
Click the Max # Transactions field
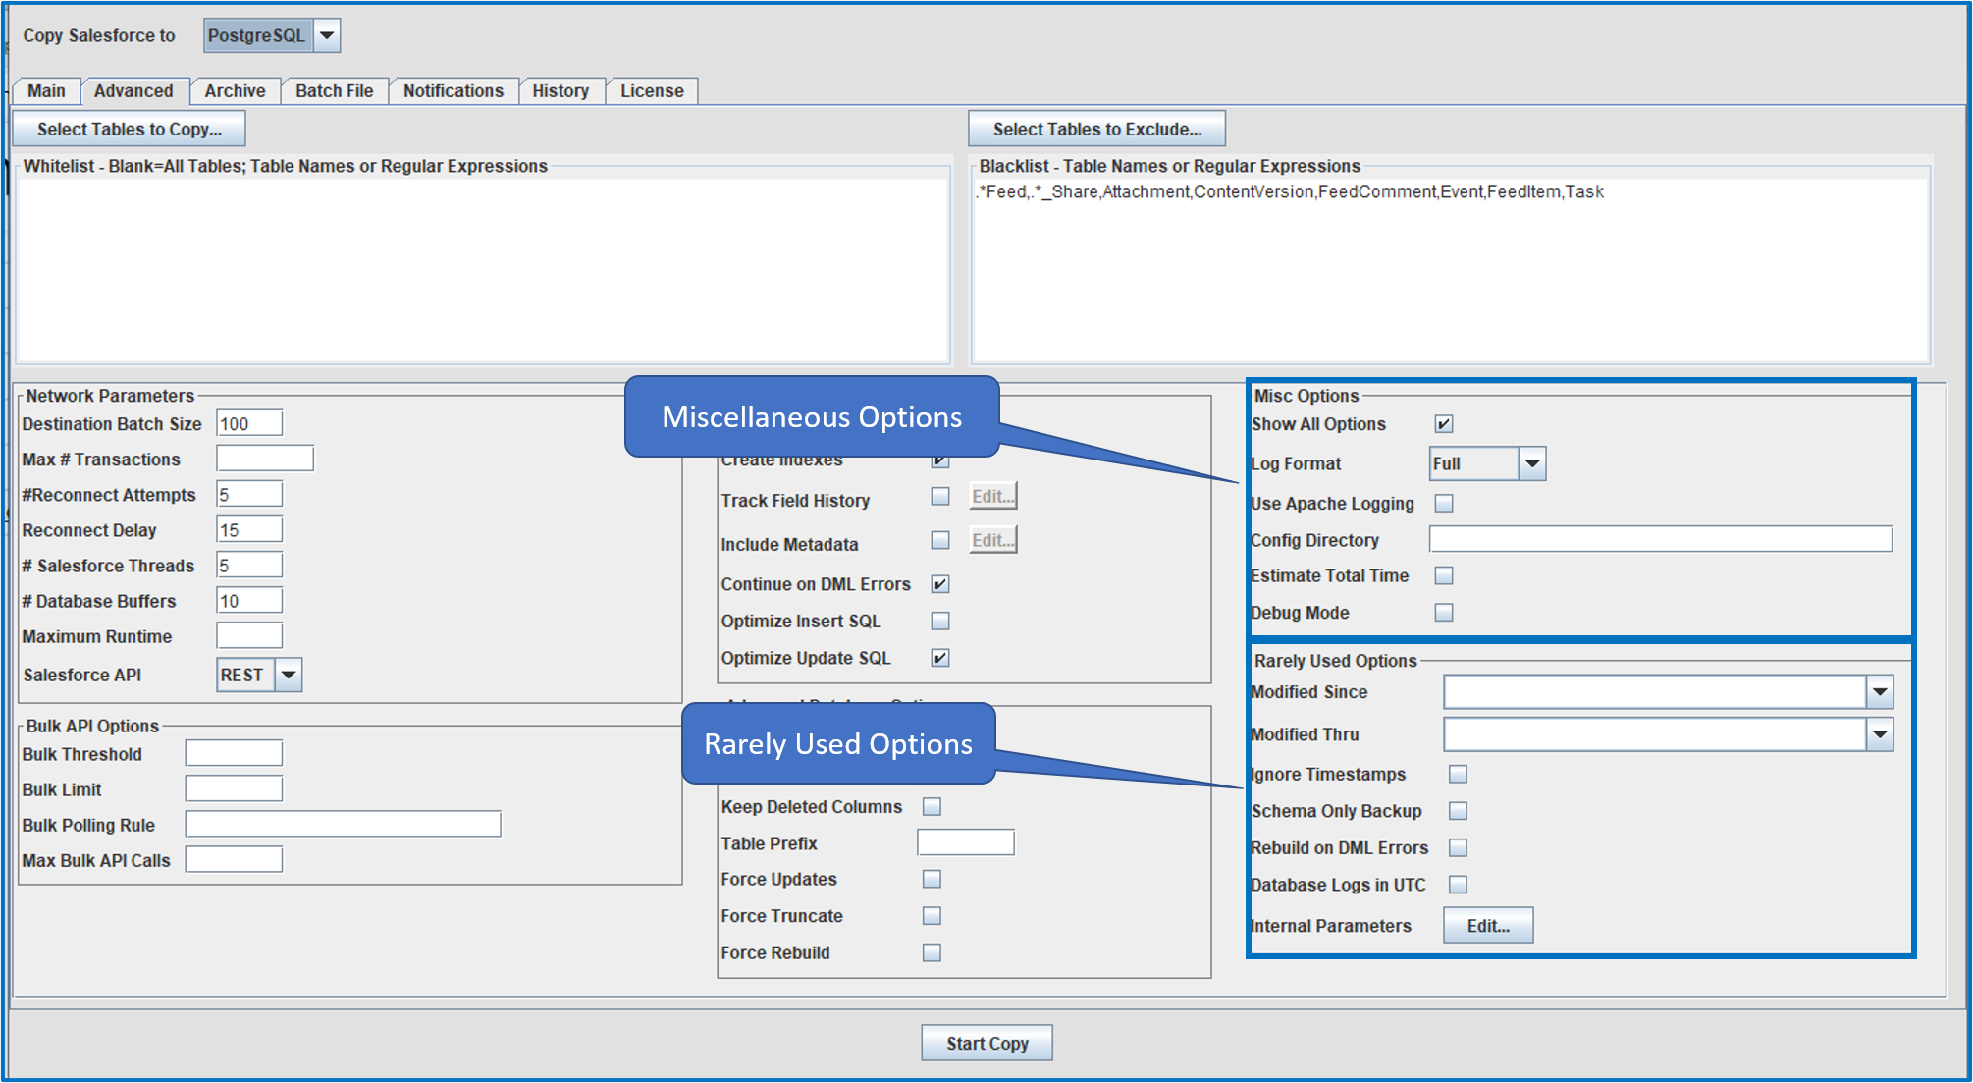coord(265,459)
